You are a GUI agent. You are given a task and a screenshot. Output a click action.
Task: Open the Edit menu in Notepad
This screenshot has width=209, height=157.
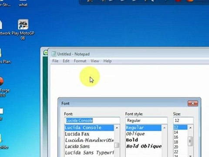click(x=66, y=61)
